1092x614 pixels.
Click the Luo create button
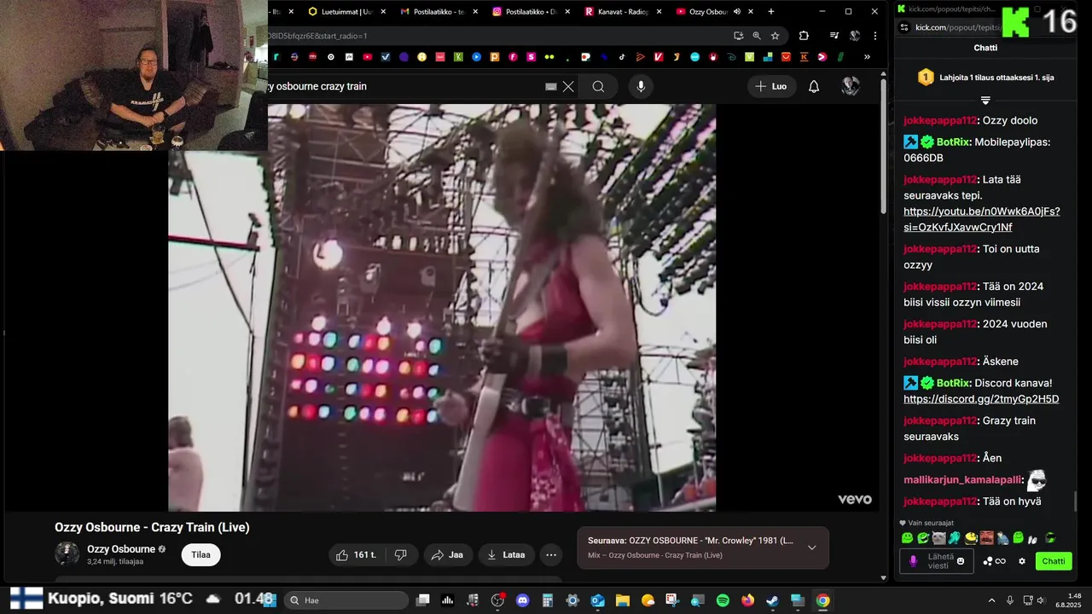(x=771, y=86)
